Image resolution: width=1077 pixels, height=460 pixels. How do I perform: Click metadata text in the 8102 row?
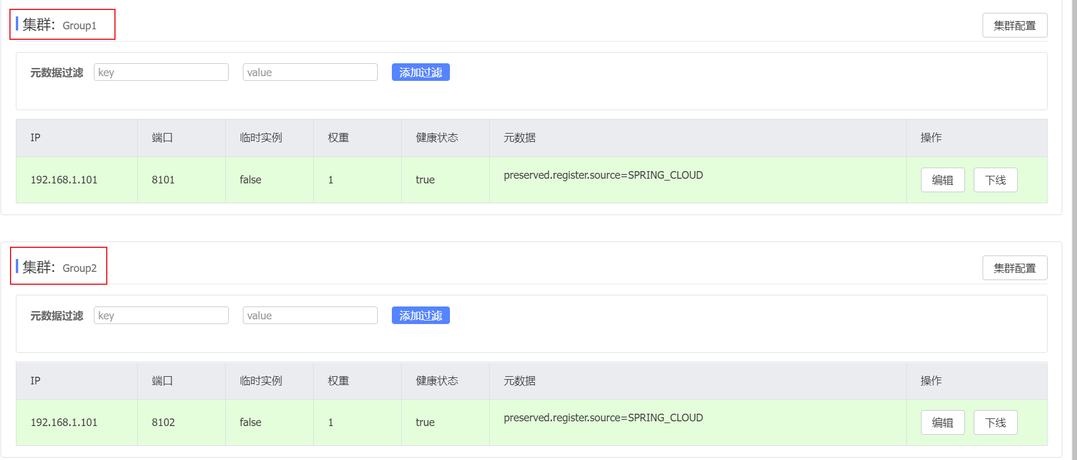(603, 418)
